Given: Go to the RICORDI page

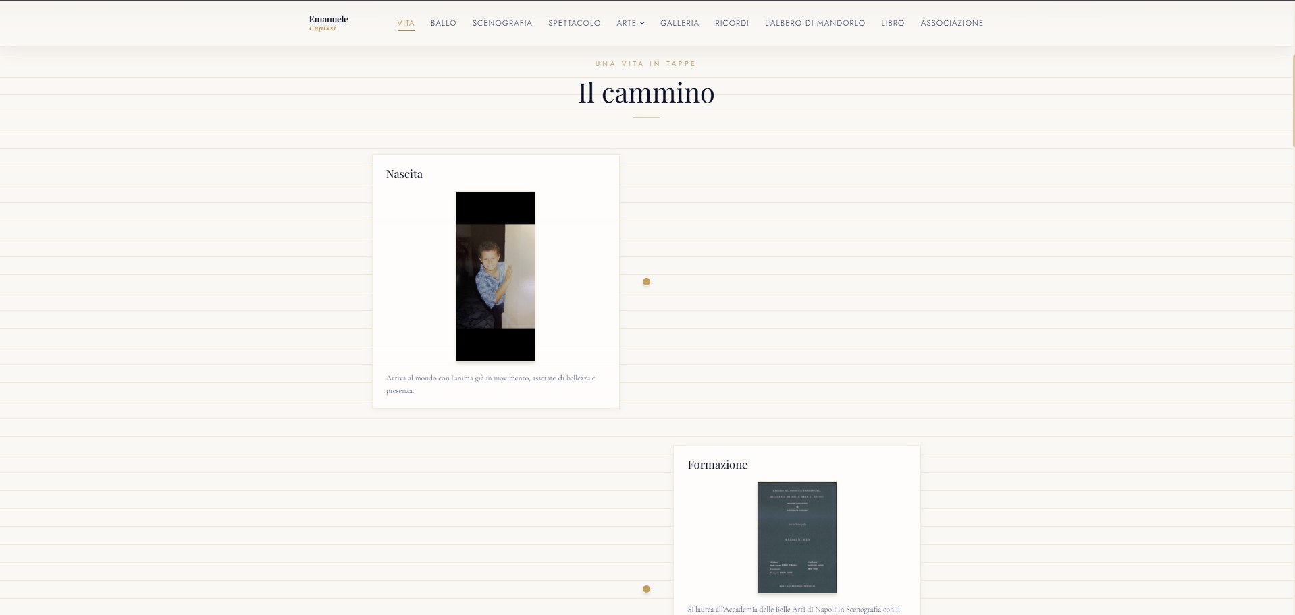Looking at the screenshot, I should (732, 23).
